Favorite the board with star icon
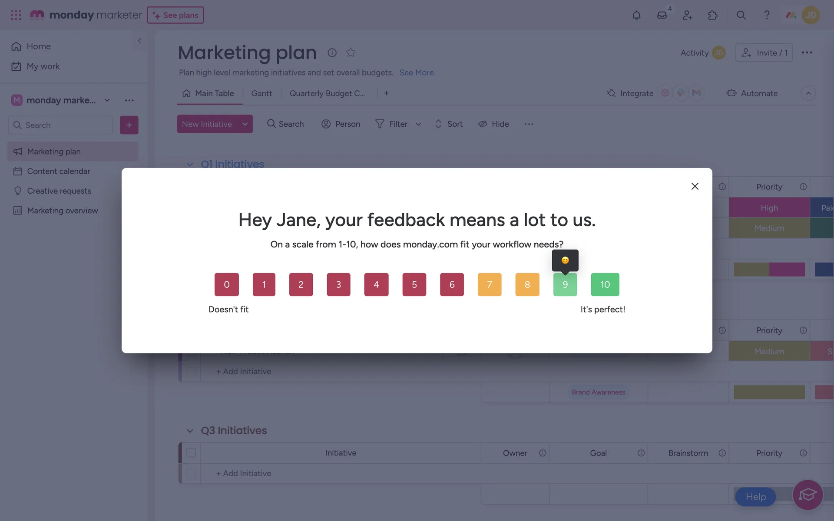 [x=351, y=53]
